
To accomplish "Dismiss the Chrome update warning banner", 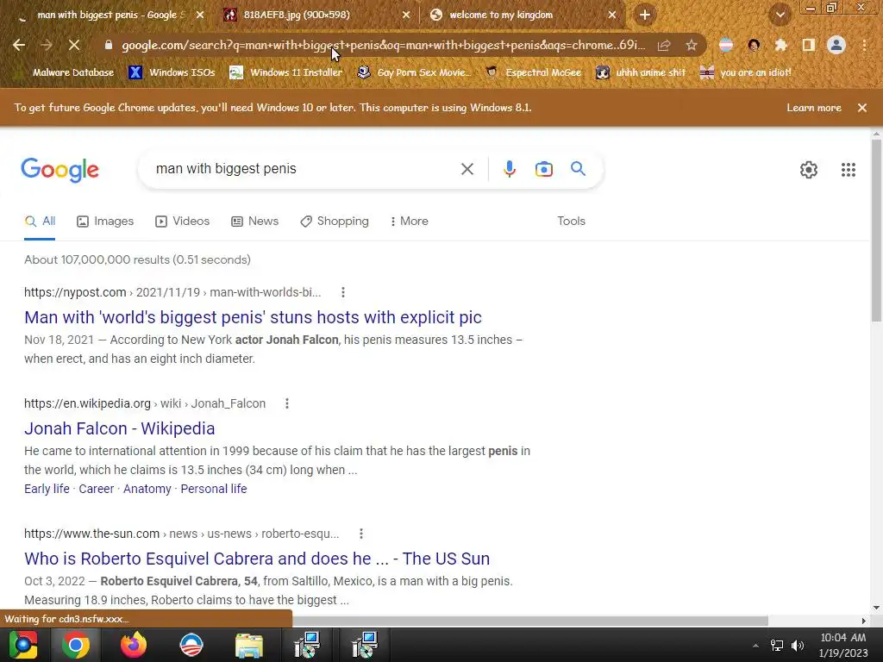I will click(861, 108).
